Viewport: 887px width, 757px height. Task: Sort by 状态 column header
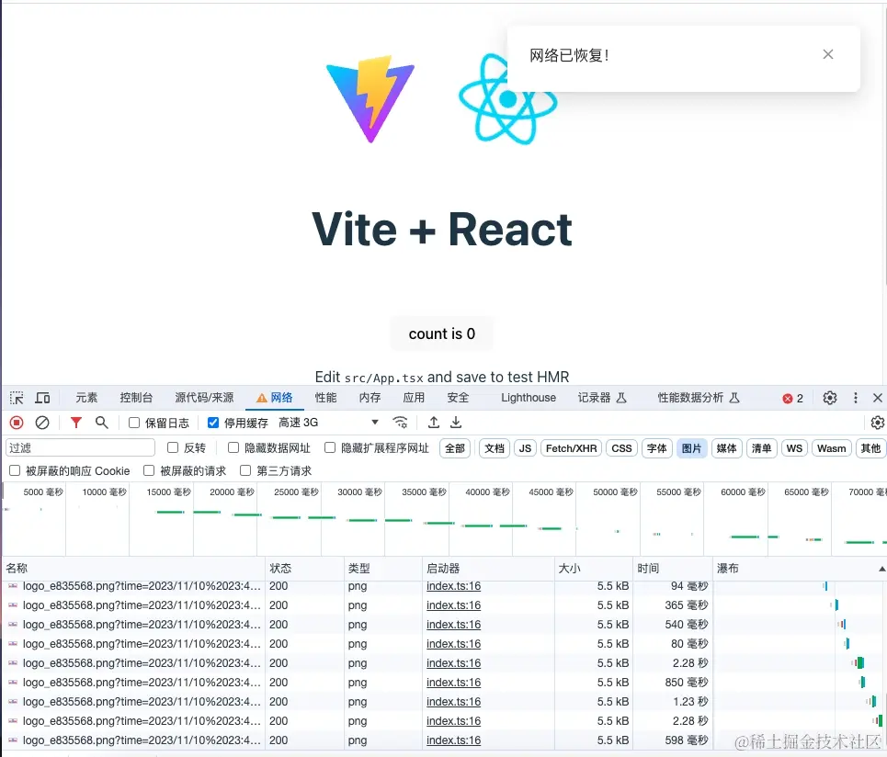(305, 568)
